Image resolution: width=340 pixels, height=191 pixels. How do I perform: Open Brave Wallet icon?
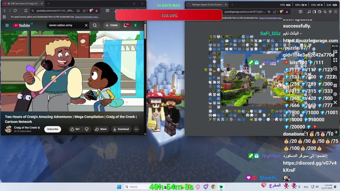[320, 12]
